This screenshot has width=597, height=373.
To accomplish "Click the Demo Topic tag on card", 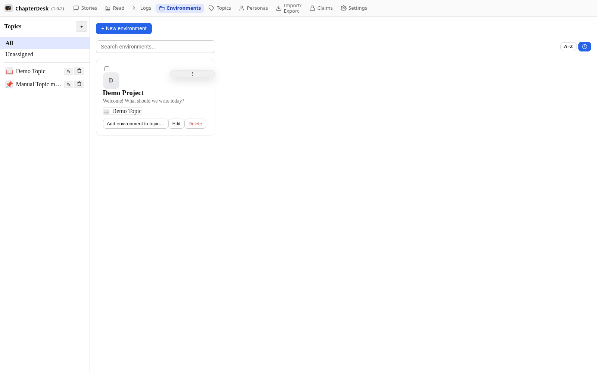I will (x=122, y=111).
